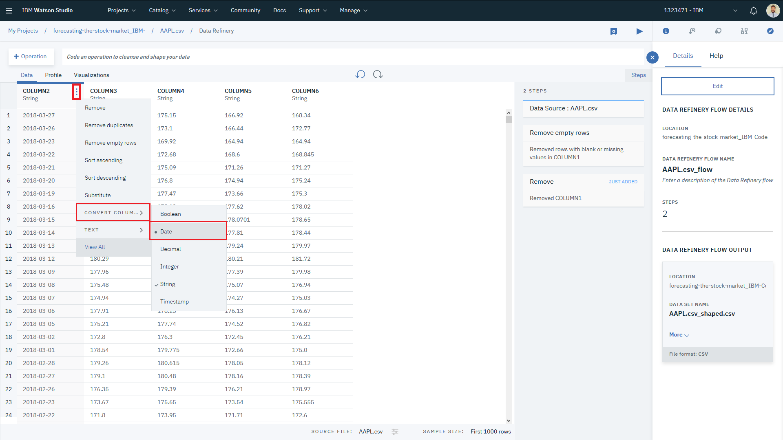
Task: Adjust sample settings icon next to AAPL.csv
Action: pyautogui.click(x=395, y=432)
